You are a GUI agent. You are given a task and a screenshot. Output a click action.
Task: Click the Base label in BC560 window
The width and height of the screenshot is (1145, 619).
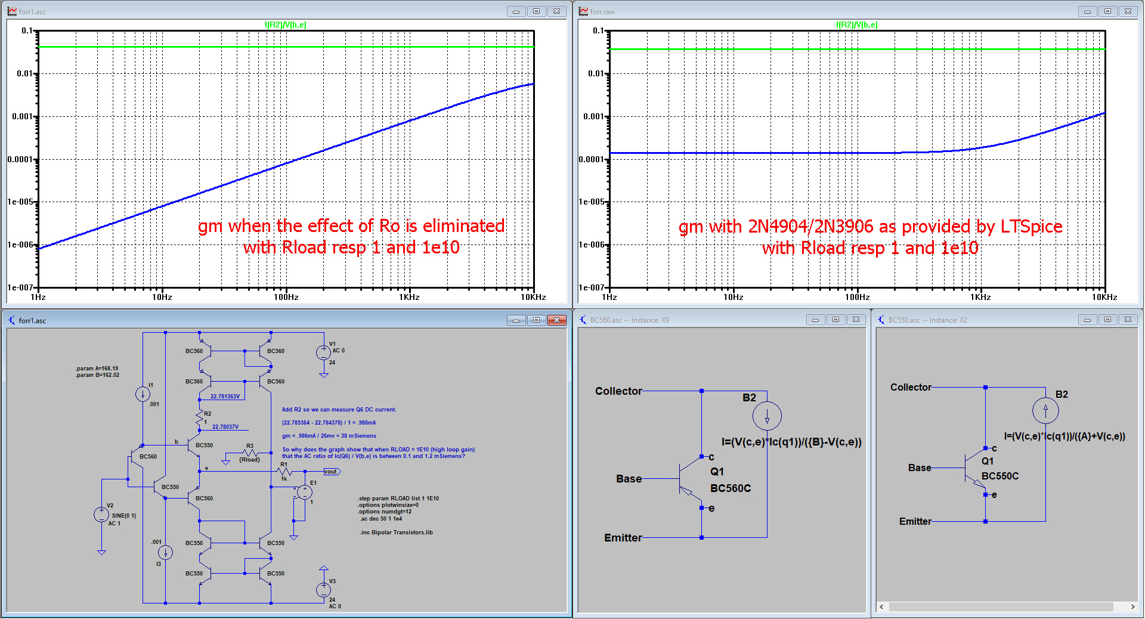[629, 479]
